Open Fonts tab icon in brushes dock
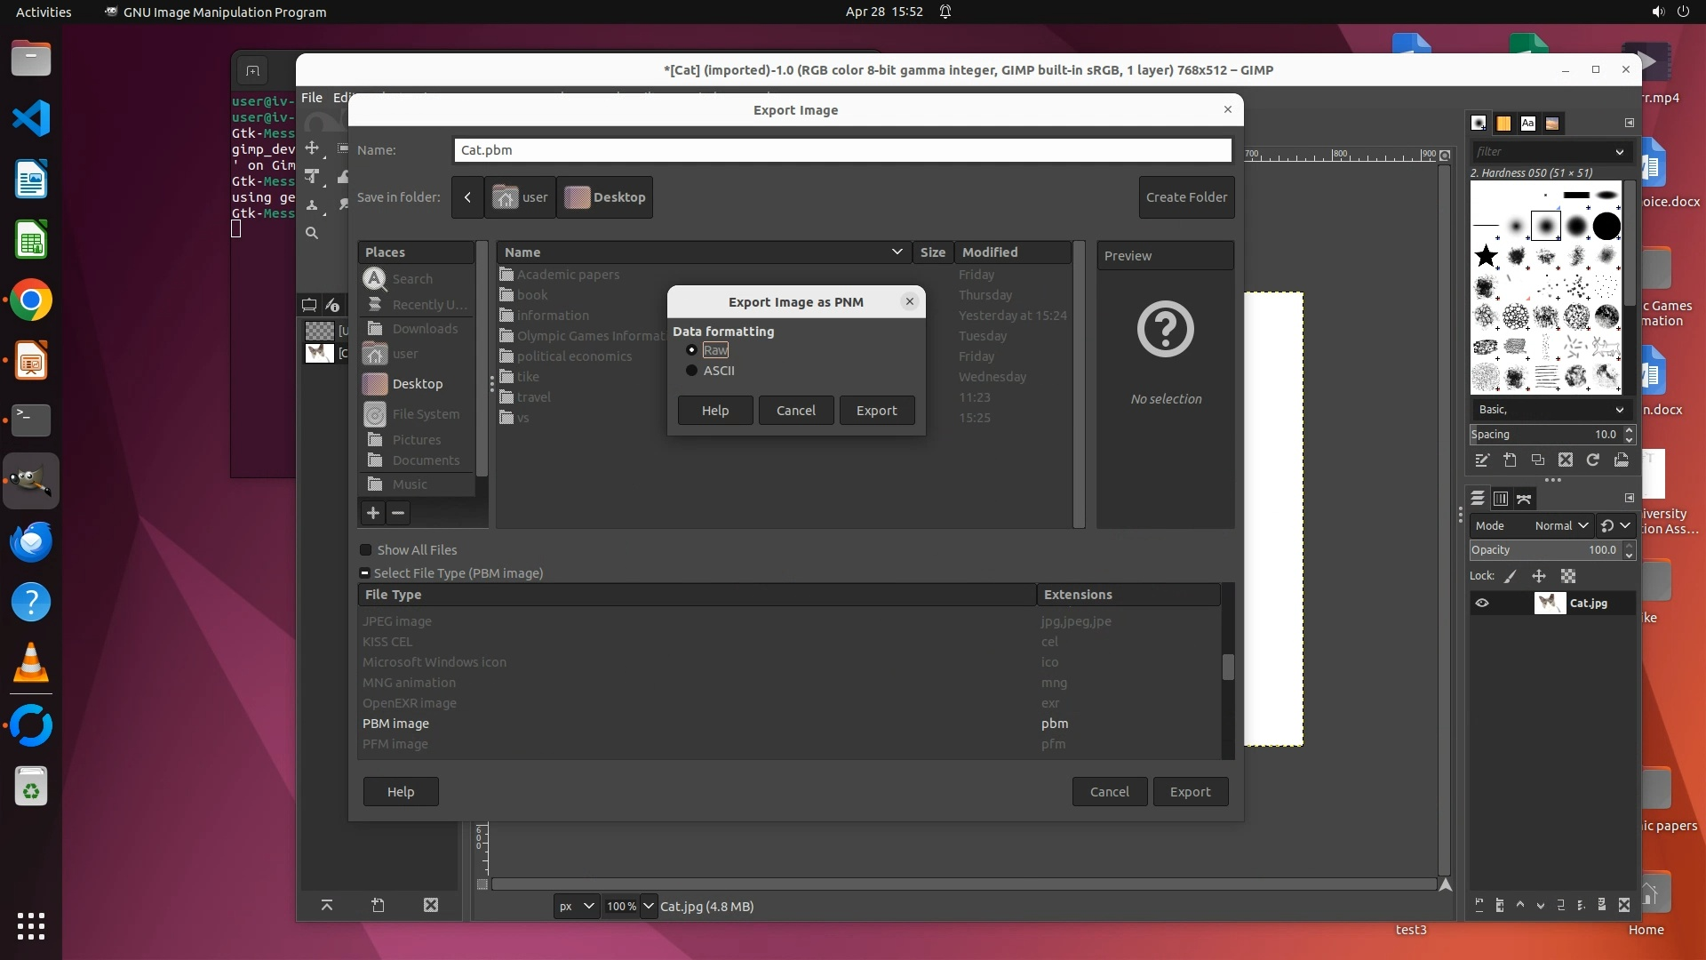 click(1527, 124)
